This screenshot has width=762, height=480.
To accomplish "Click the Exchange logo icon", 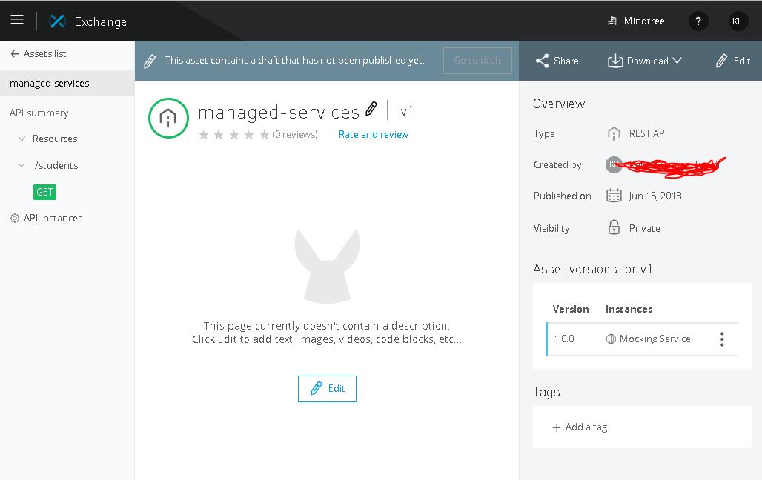I will coord(57,21).
